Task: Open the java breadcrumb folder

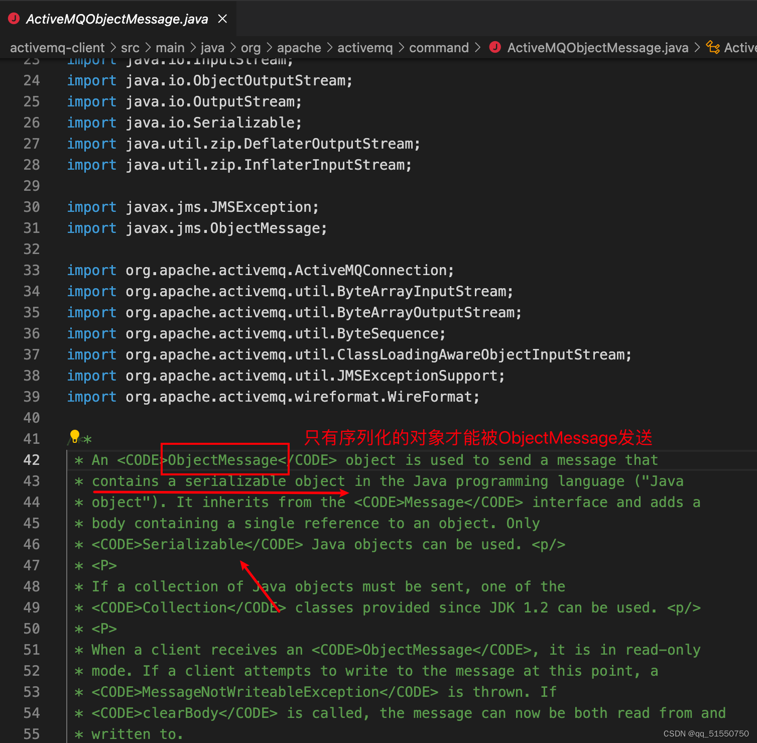Action: click(212, 48)
